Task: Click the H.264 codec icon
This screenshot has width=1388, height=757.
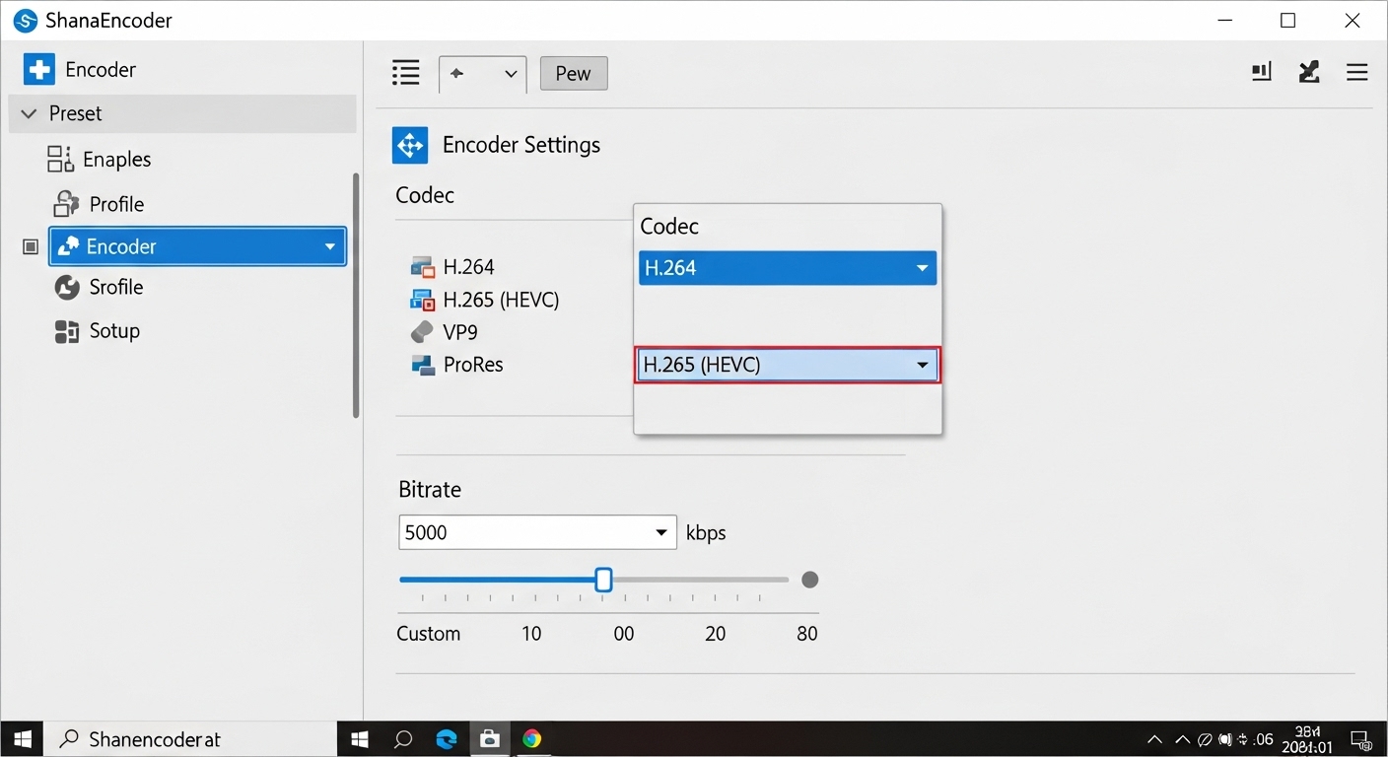Action: pos(423,267)
